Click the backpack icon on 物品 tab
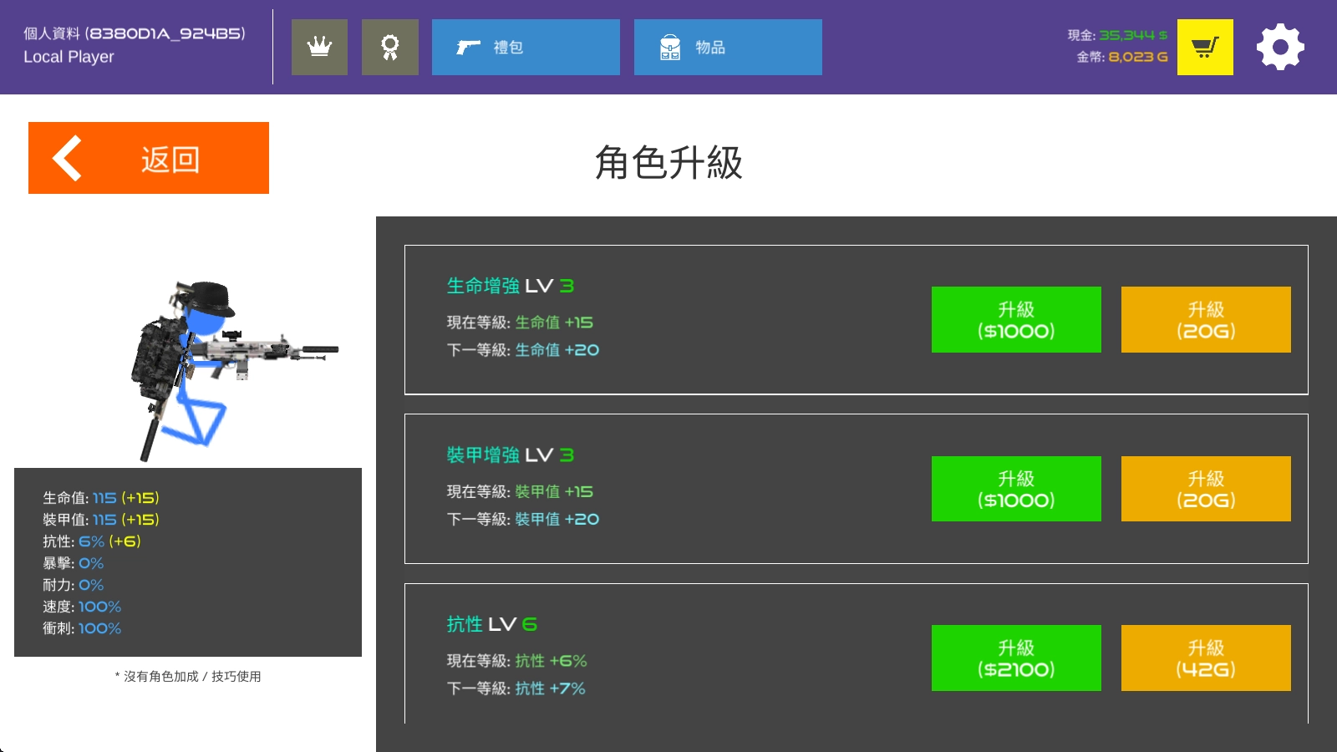Screen dimensions: 1337x752 coord(670,48)
